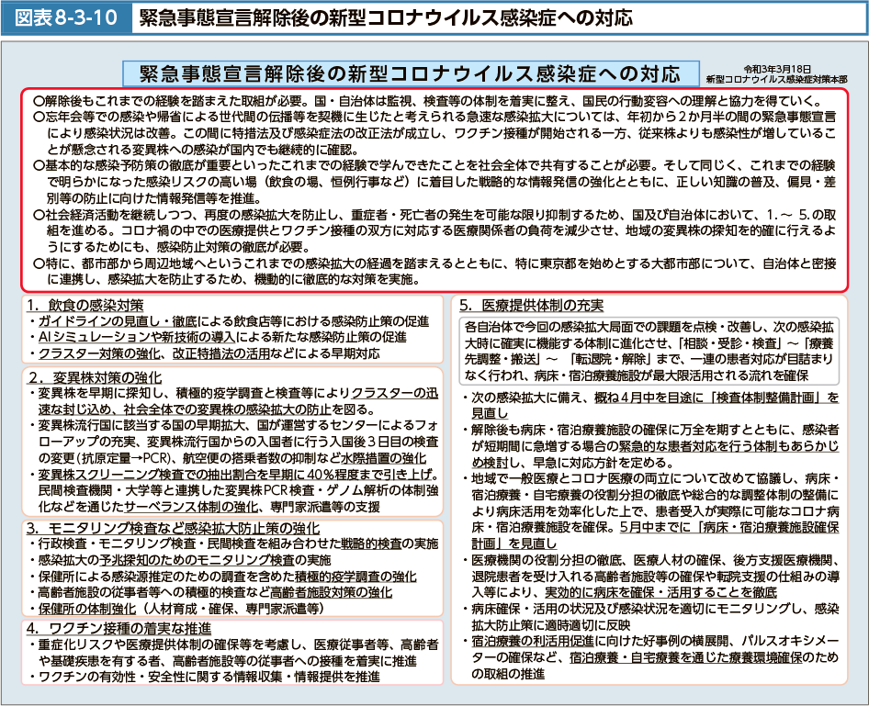Select the heading 5. 医療提供体制の充実

(531, 305)
